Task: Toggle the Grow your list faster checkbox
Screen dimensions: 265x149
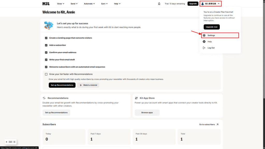Action: tap(46, 74)
